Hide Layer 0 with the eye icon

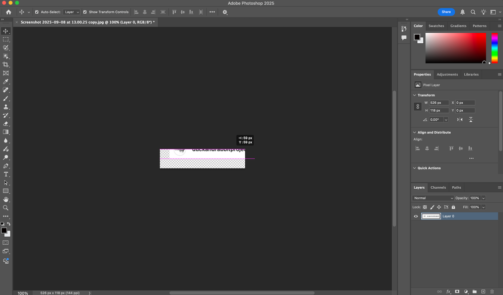[416, 216]
